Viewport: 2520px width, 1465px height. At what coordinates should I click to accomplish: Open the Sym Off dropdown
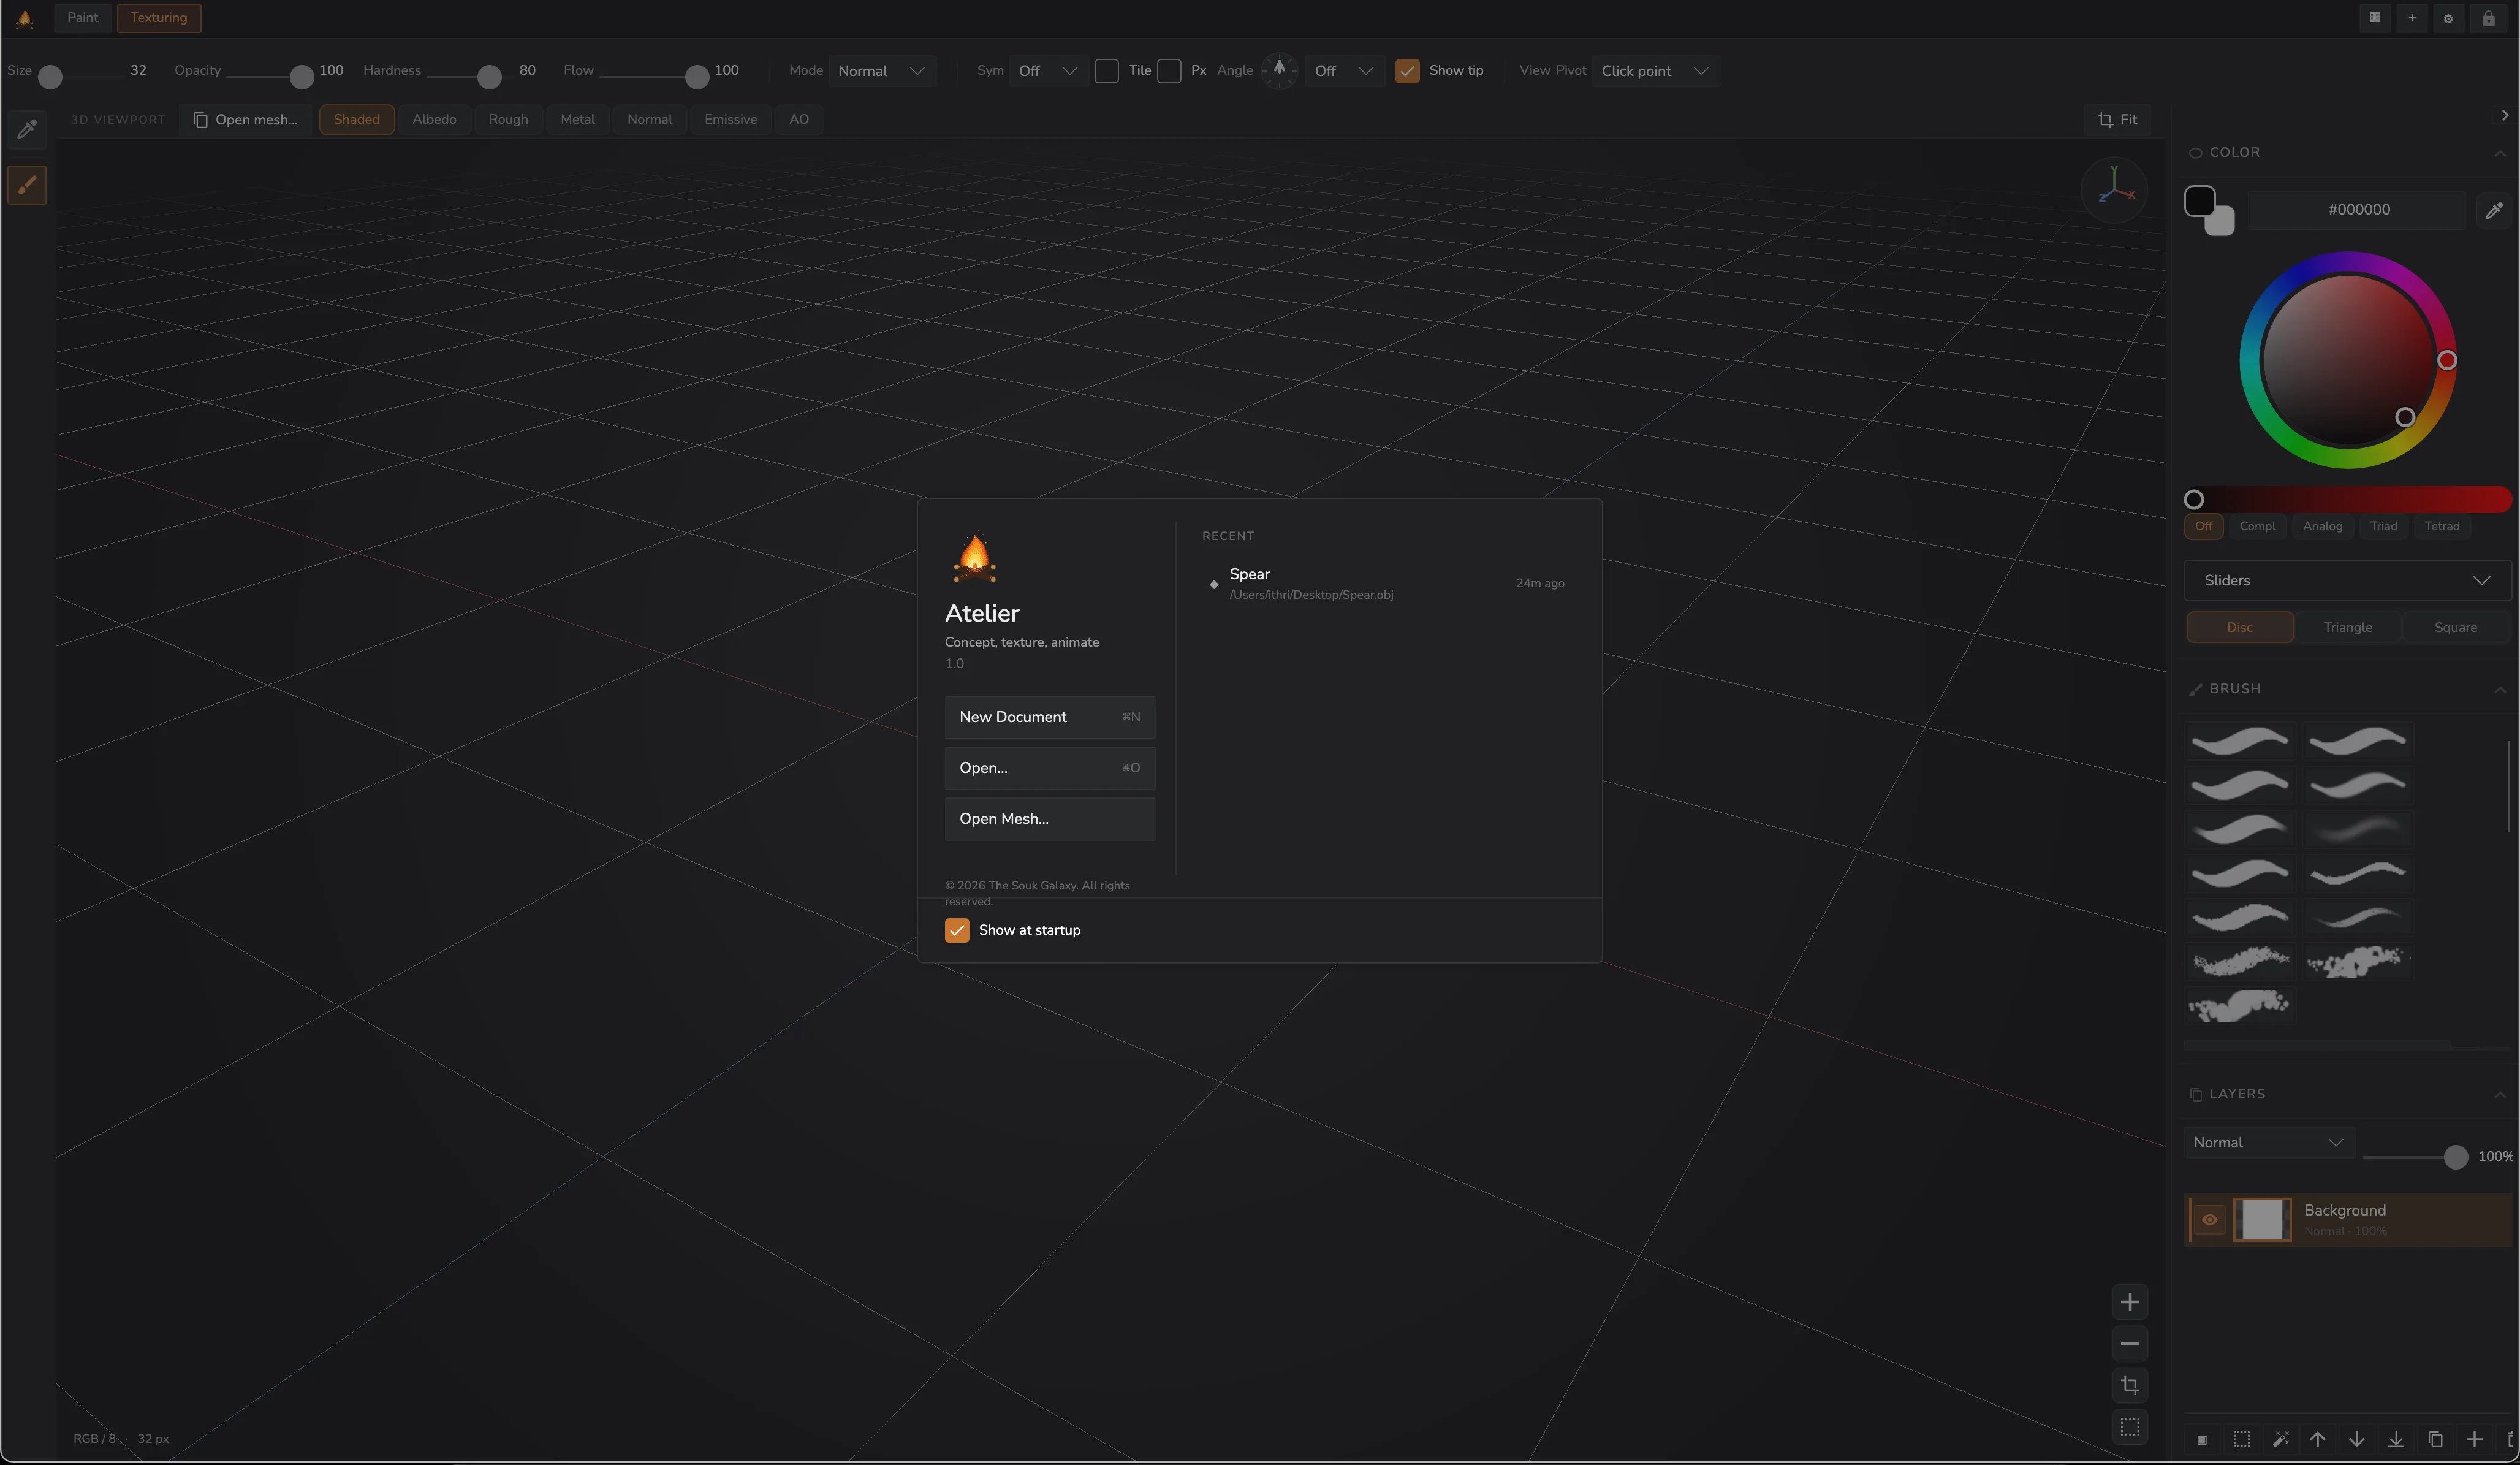tap(1048, 71)
